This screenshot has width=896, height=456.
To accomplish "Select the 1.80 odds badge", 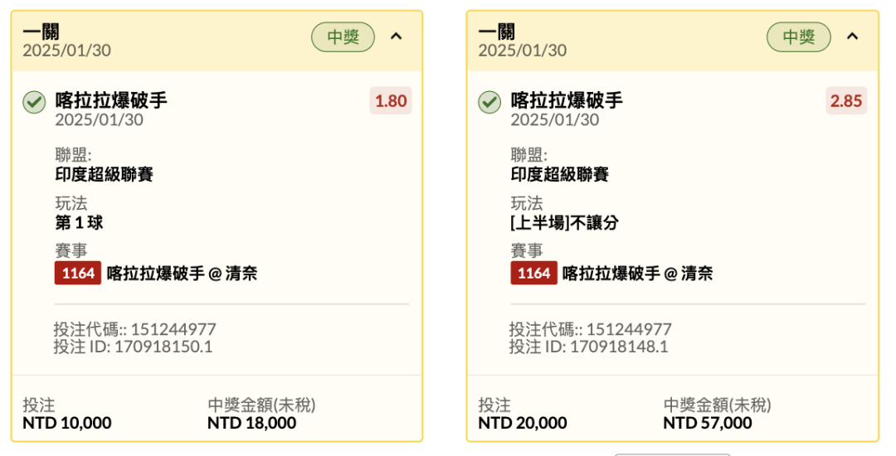I will 391,101.
